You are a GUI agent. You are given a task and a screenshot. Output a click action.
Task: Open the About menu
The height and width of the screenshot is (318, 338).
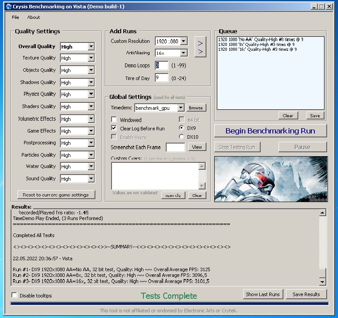tap(33, 17)
